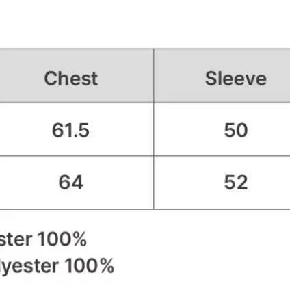
Task: Click the column divider between 61.5 and 50
Action: [x=154, y=129]
